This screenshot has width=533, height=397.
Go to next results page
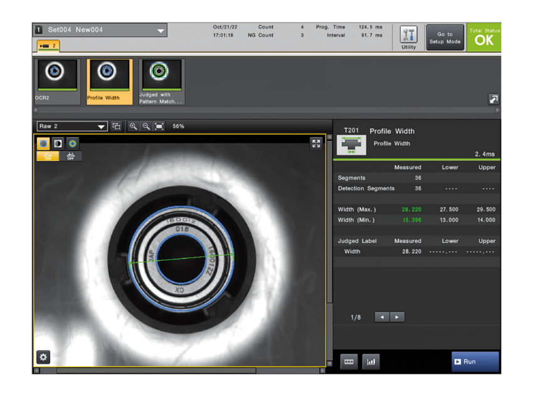click(x=397, y=317)
